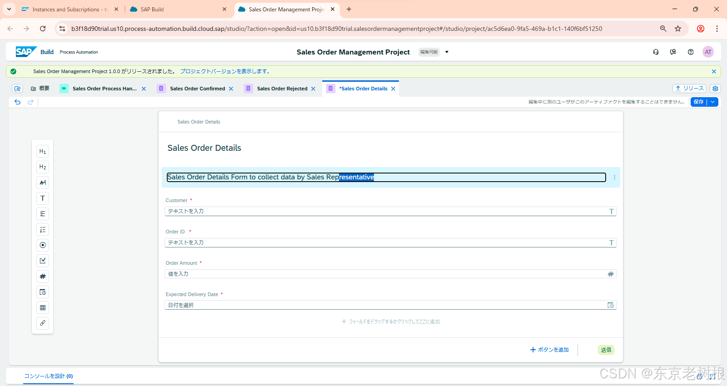The width and height of the screenshot is (727, 386).
Task: Add a number input field
Action: (43, 277)
